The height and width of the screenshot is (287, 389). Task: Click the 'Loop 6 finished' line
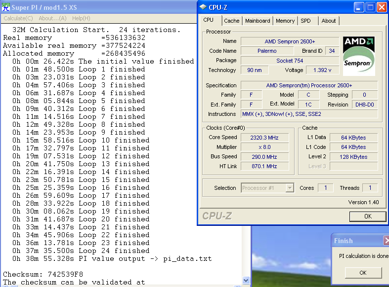point(79,108)
